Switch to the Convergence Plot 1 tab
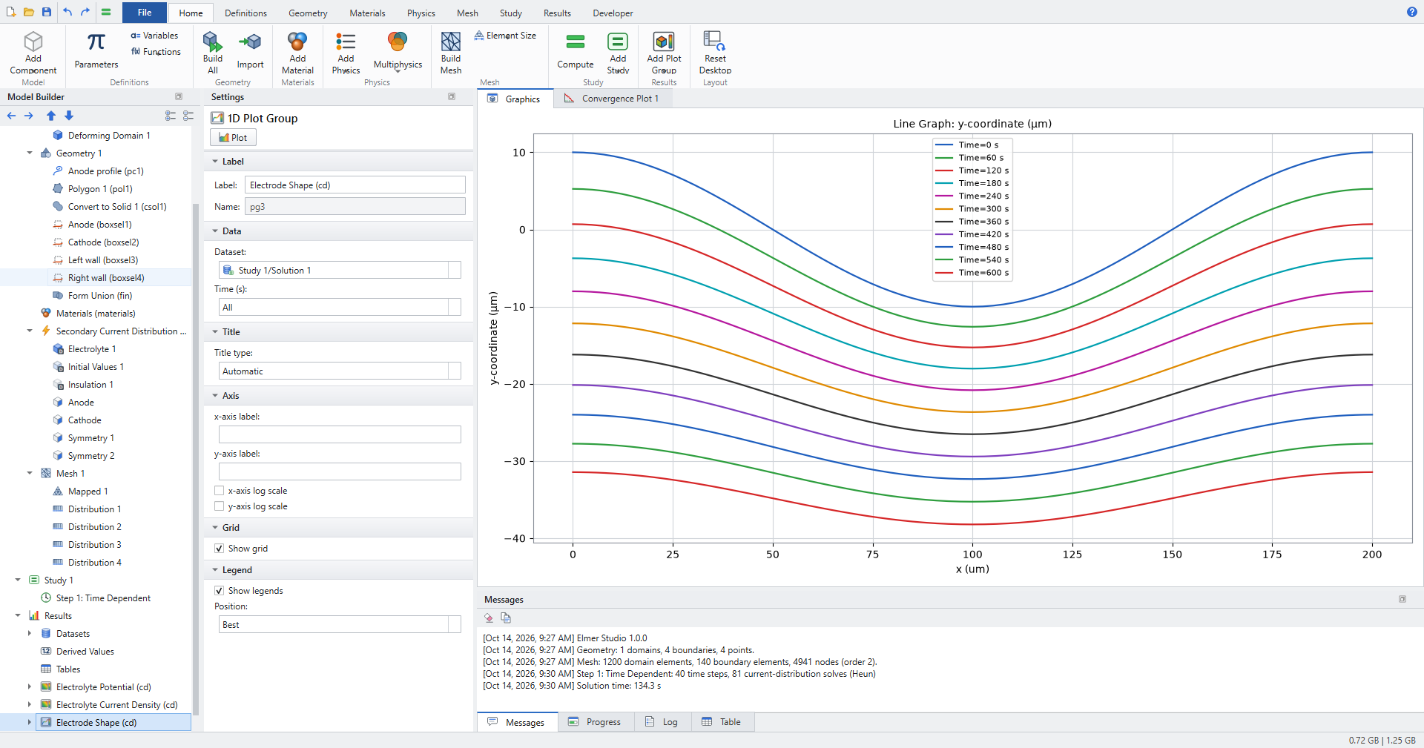The image size is (1424, 748). 612,99
